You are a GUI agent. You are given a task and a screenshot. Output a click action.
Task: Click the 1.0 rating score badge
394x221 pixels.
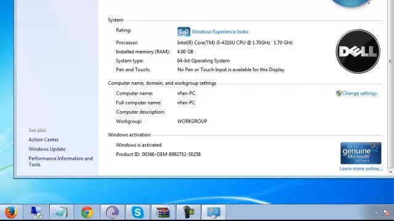[x=183, y=32]
